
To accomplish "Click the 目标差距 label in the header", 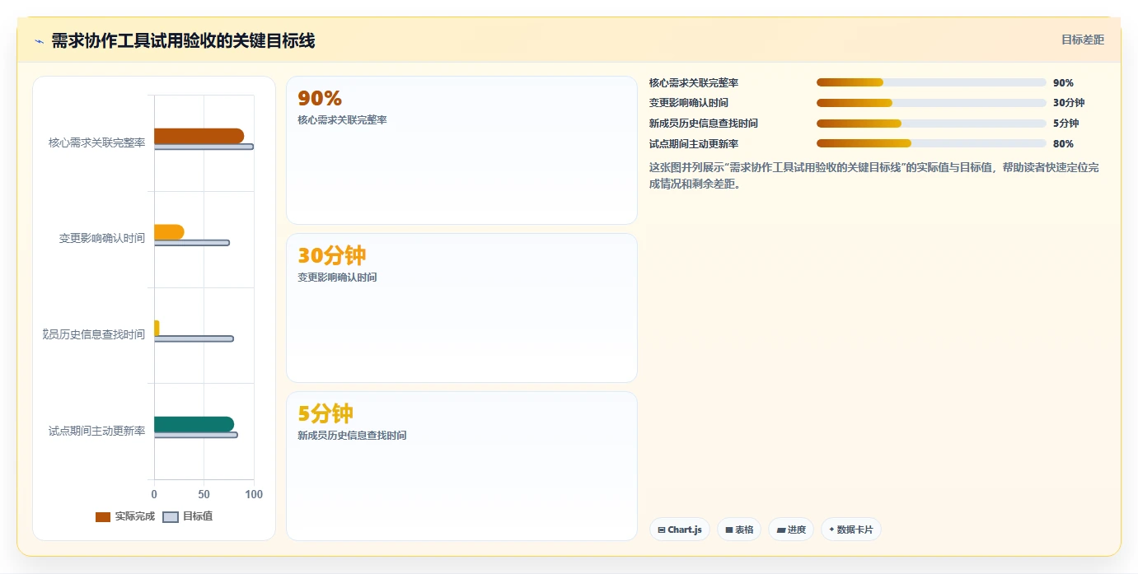I will [1082, 40].
